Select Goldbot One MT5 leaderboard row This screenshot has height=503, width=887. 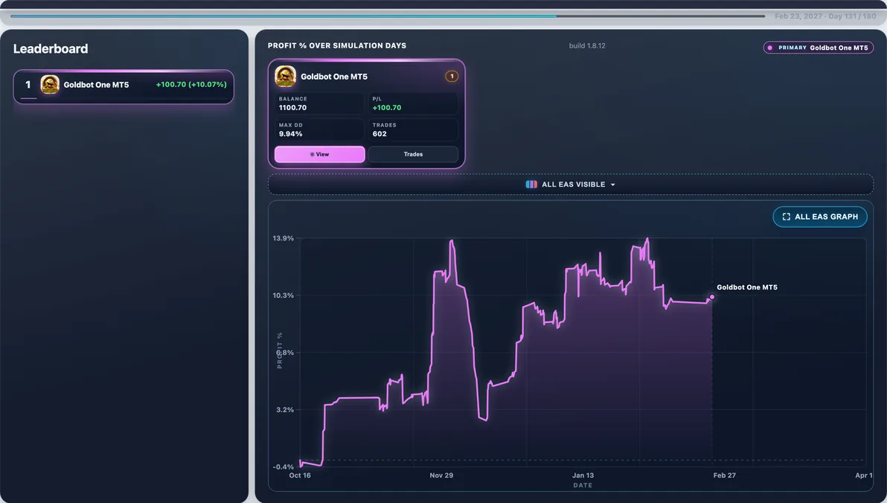pyautogui.click(x=124, y=86)
